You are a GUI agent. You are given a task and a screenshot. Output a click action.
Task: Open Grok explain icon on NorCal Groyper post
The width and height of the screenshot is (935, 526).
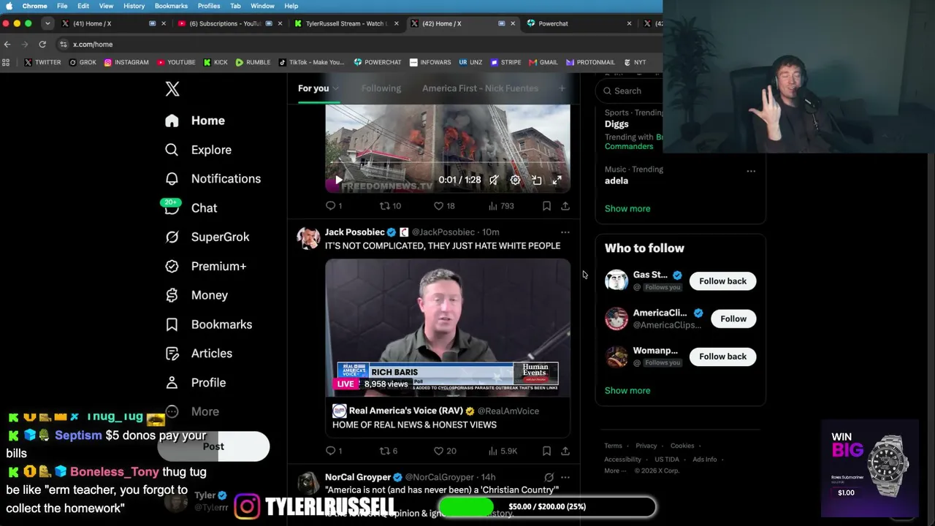549,477
